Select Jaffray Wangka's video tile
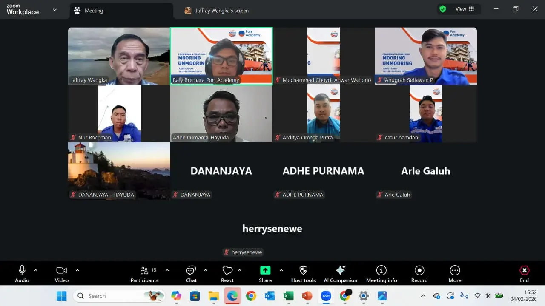 click(x=119, y=56)
